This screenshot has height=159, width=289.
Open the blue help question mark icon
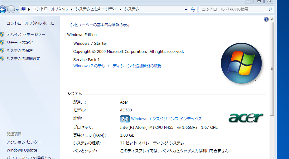266,19
